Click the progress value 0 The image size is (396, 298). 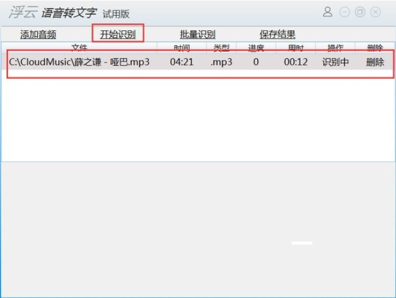click(x=256, y=62)
